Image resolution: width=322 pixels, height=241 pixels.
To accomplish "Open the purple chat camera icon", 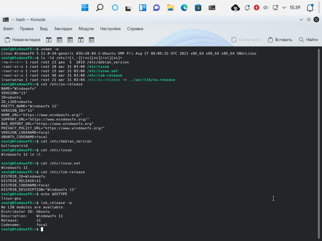I will pyautogui.click(x=157, y=8).
